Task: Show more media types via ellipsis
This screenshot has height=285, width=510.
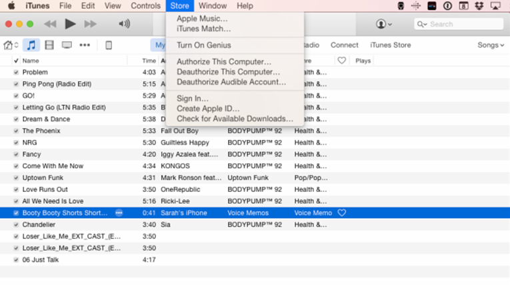Action: click(x=85, y=45)
